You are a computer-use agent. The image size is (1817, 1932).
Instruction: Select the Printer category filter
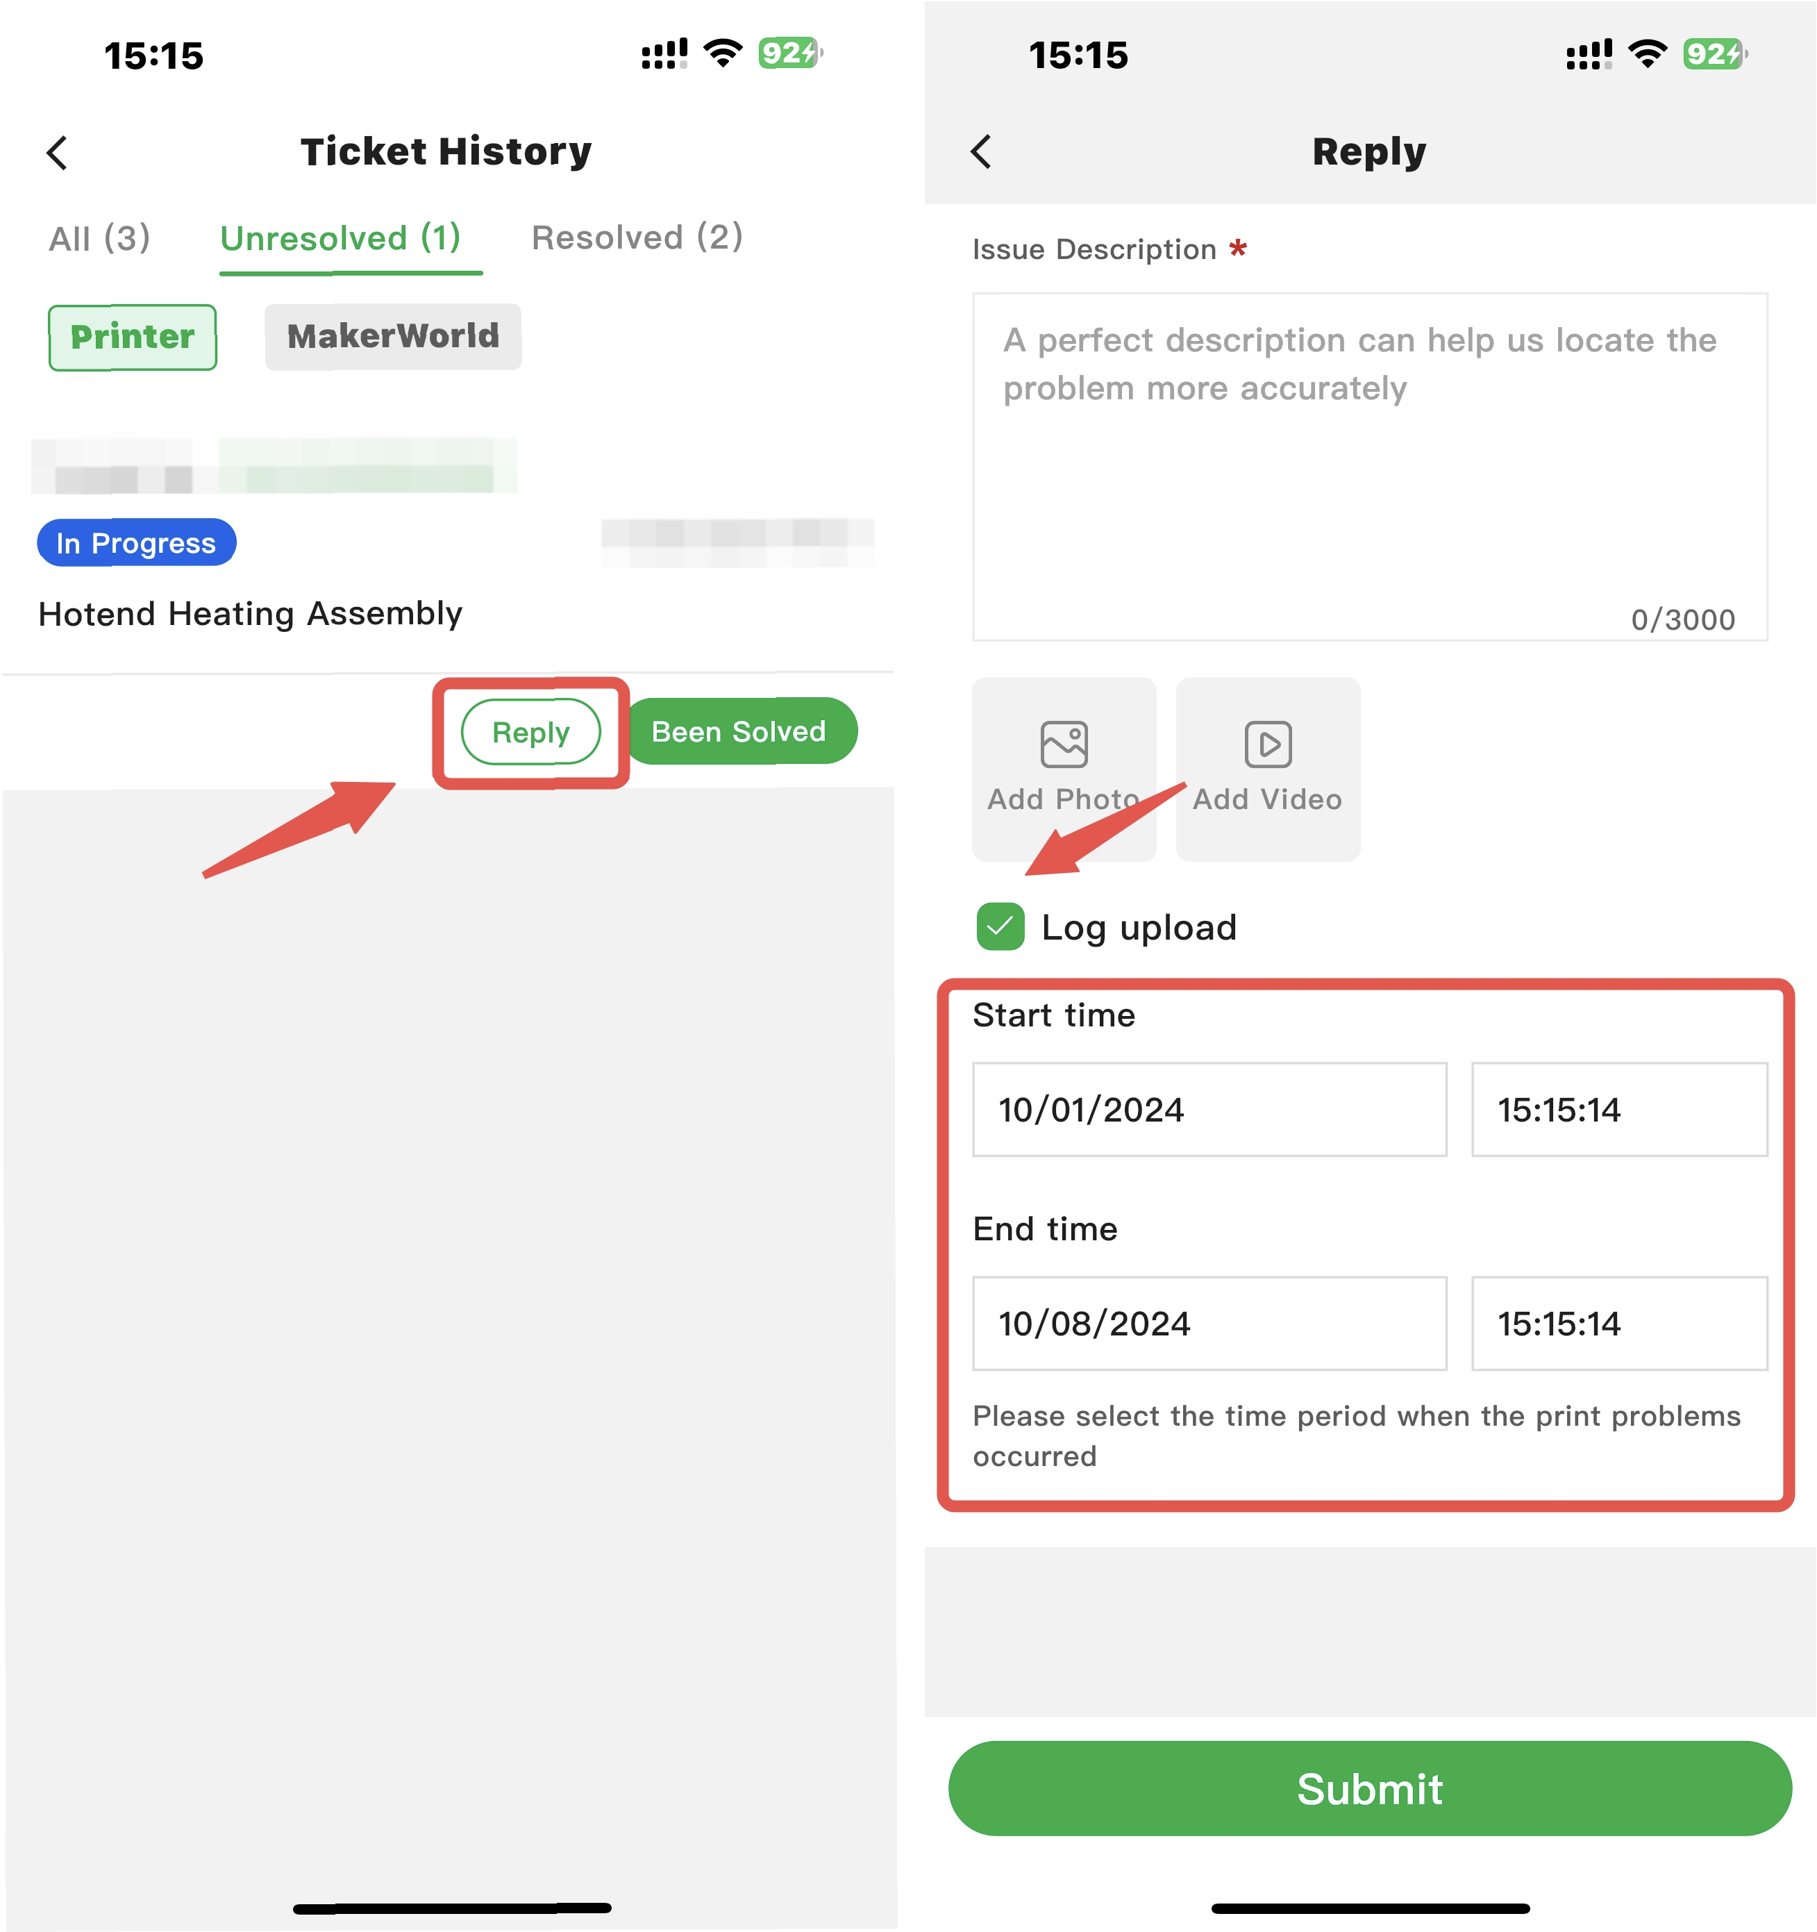click(133, 338)
